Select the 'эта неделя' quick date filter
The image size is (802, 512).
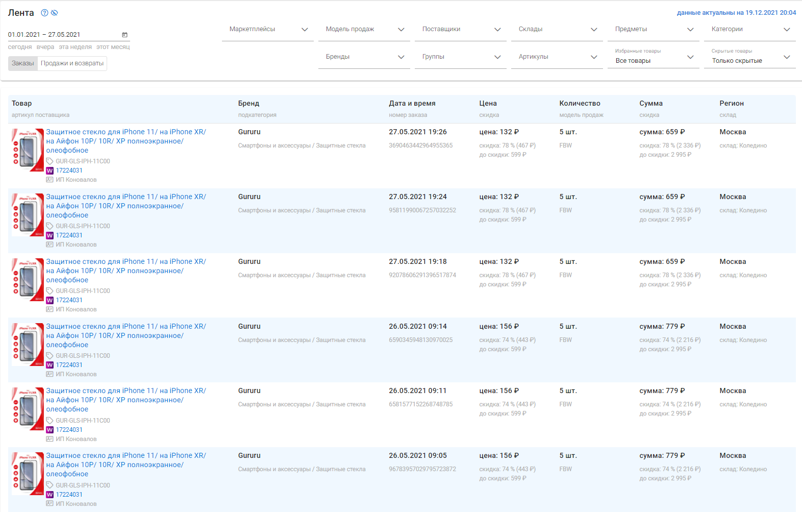tap(75, 47)
